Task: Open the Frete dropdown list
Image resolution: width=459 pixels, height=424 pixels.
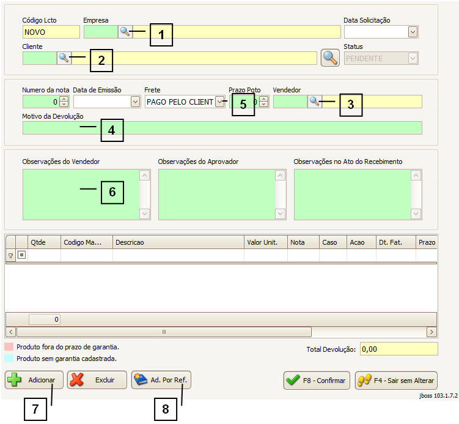Action: pyautogui.click(x=219, y=102)
